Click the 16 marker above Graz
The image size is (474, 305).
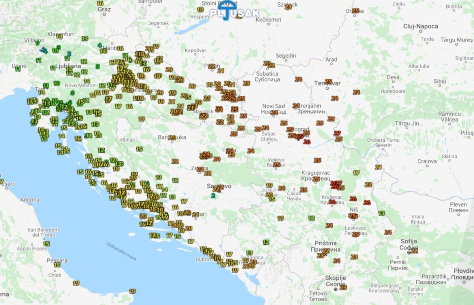pyautogui.click(x=100, y=3)
